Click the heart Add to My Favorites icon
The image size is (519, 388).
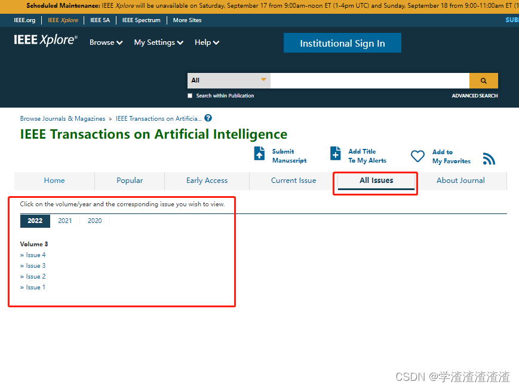pyautogui.click(x=417, y=156)
